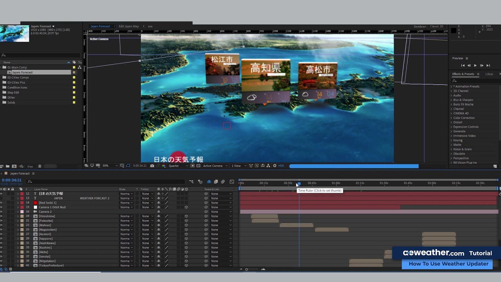Toggle 3D layer switch for Fukuoka layer

point(186,221)
